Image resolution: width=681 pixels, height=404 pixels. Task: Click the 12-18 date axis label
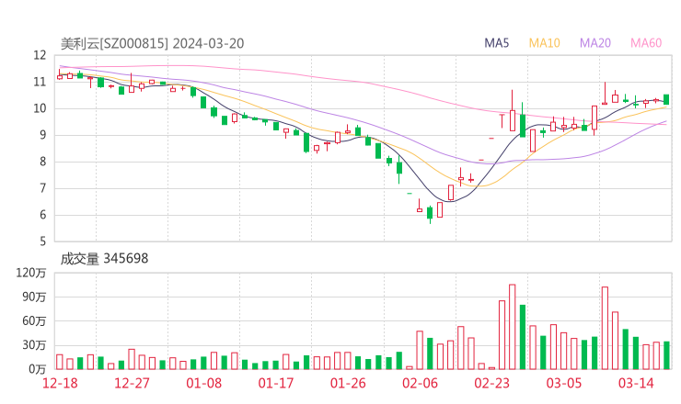[x=60, y=383]
